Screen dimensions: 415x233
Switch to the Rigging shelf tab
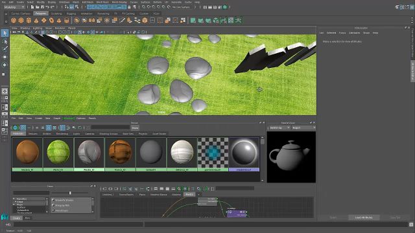tap(71, 14)
